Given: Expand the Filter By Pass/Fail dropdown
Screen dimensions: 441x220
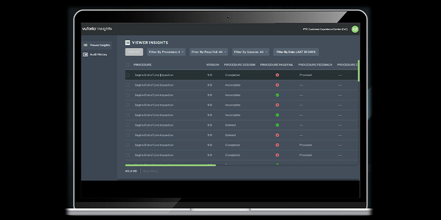Looking at the screenshot, I should point(209,52).
